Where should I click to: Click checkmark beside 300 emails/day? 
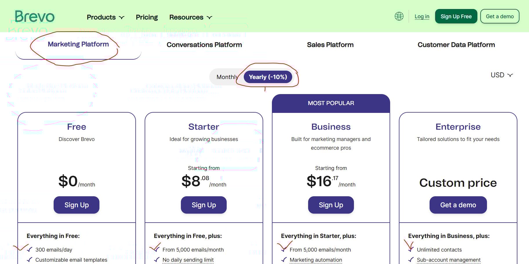pyautogui.click(x=30, y=250)
